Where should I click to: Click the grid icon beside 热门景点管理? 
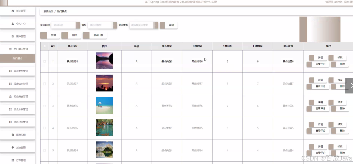(x=10, y=49)
